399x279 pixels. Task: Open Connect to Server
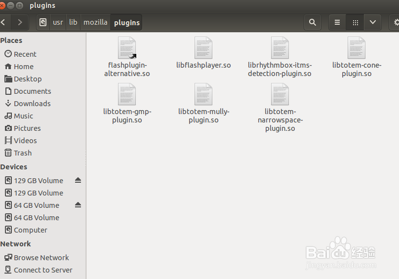point(43,270)
